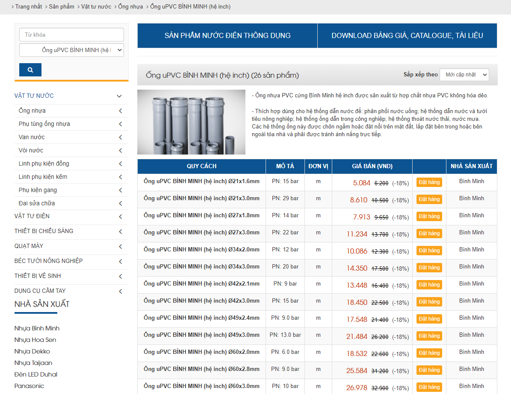The image size is (511, 394).
Task: Open the Van nước sidebar category
Action: (x=32, y=137)
